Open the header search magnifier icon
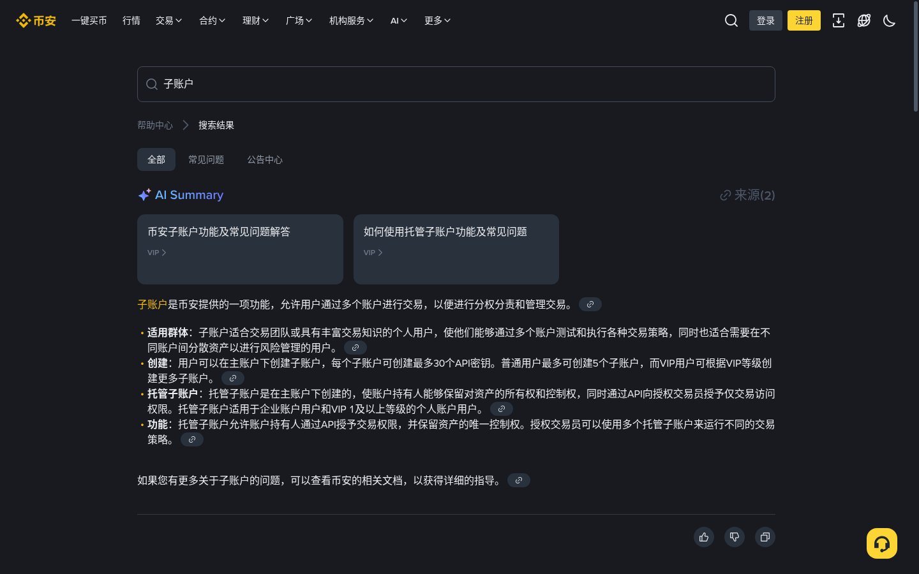Image resolution: width=919 pixels, height=574 pixels. pyautogui.click(x=731, y=20)
